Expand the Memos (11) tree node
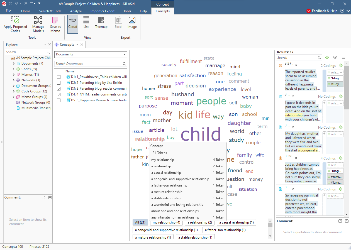351x250 pixels. (x=14, y=75)
